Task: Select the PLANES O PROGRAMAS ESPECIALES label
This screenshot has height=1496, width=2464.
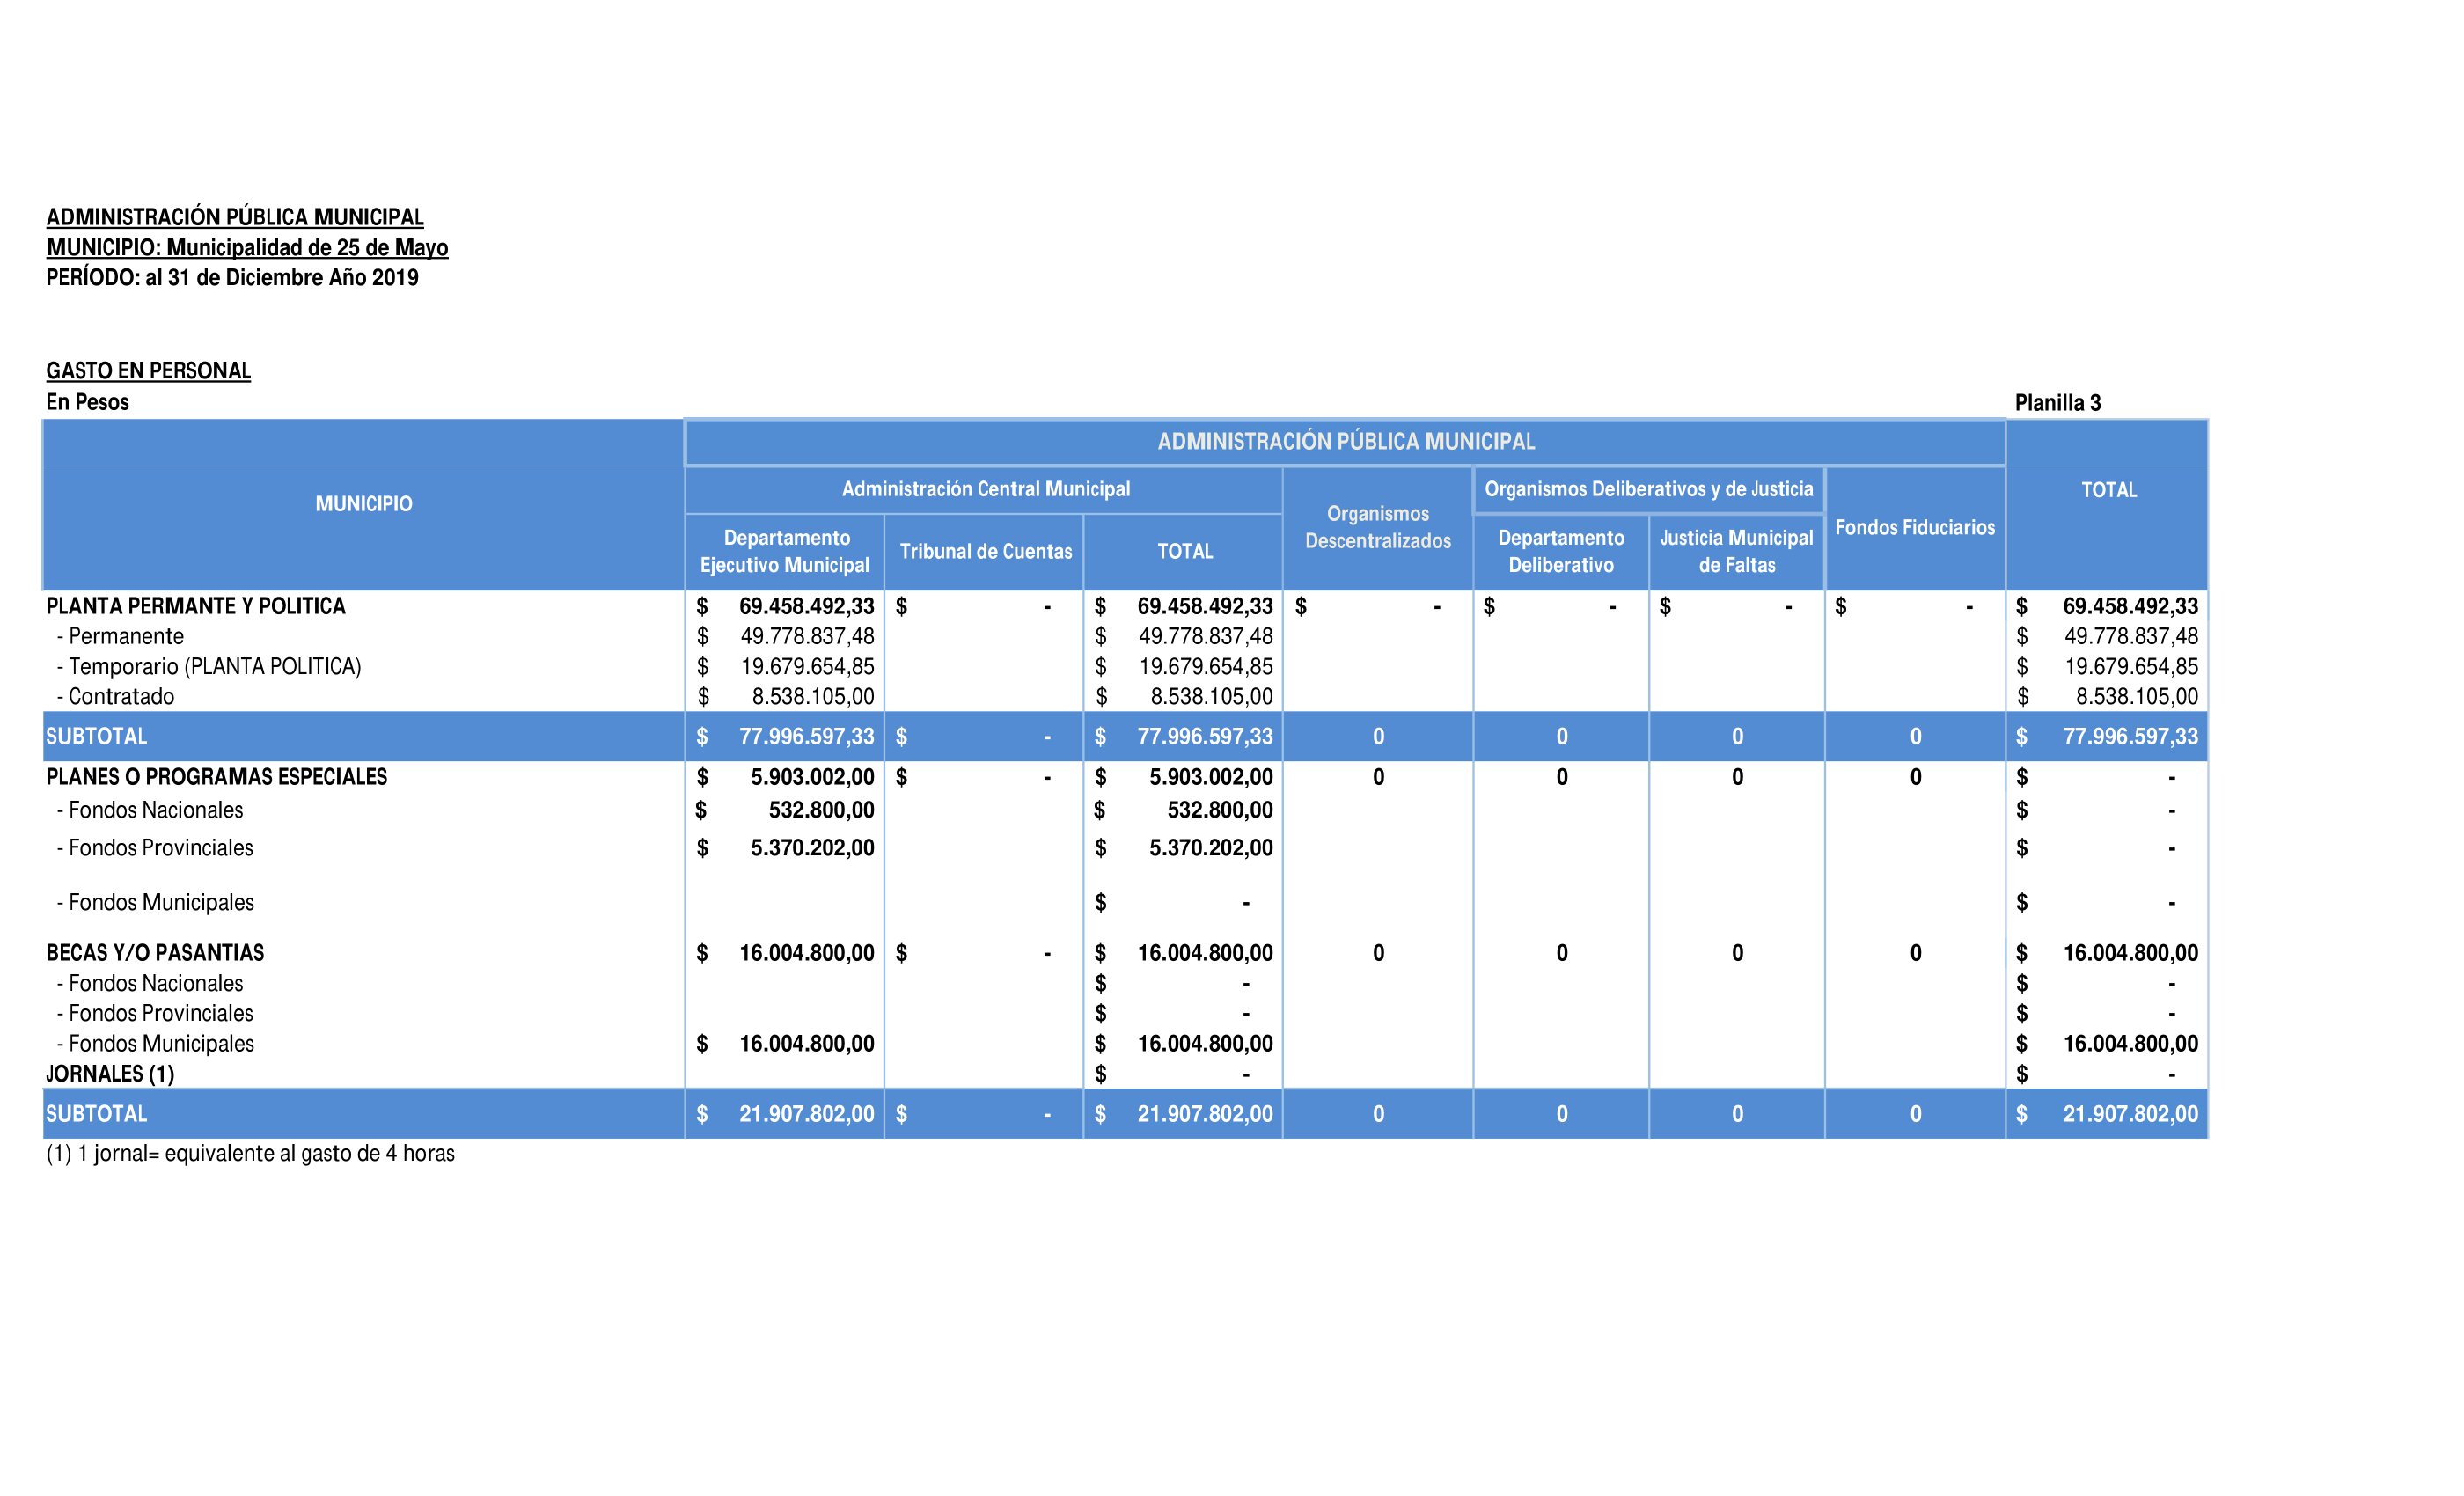Action: pyautogui.click(x=216, y=777)
